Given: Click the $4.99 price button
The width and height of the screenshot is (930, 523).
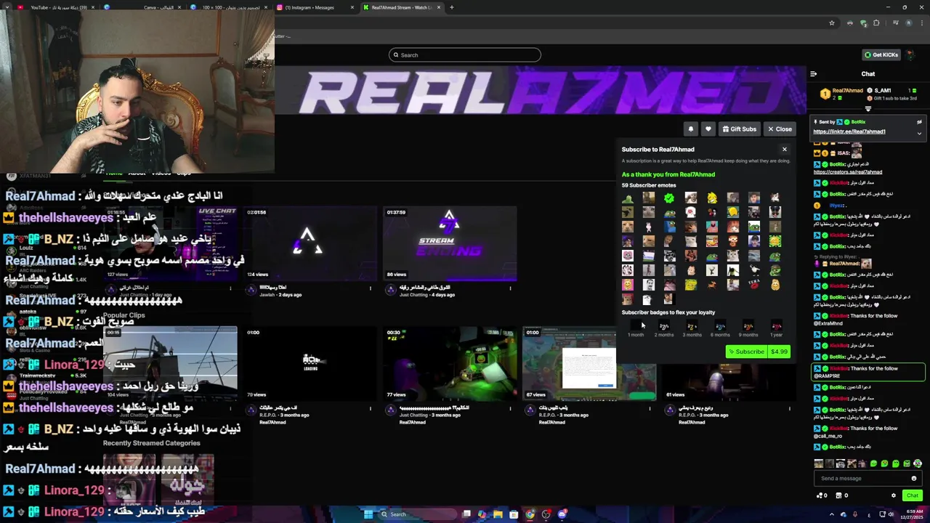Looking at the screenshot, I should (779, 352).
